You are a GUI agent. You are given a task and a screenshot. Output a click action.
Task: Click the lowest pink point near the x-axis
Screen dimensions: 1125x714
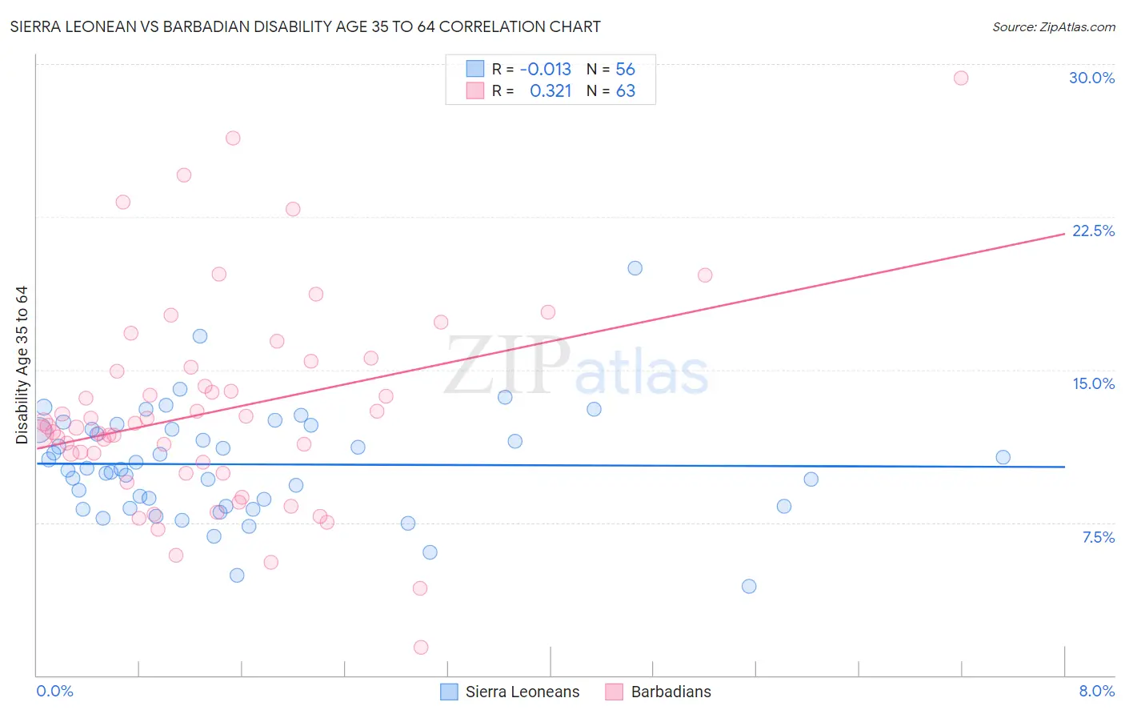click(x=421, y=647)
